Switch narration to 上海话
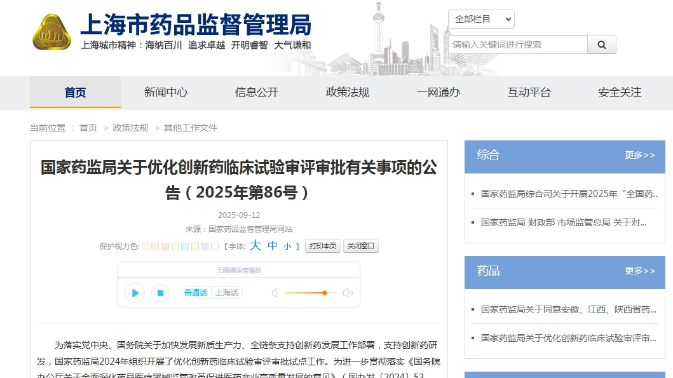Screen dimensions: 673x378 (x=227, y=293)
